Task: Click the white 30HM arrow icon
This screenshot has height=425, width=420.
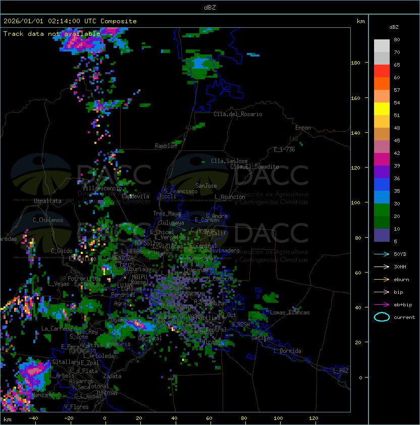Action: (x=382, y=267)
